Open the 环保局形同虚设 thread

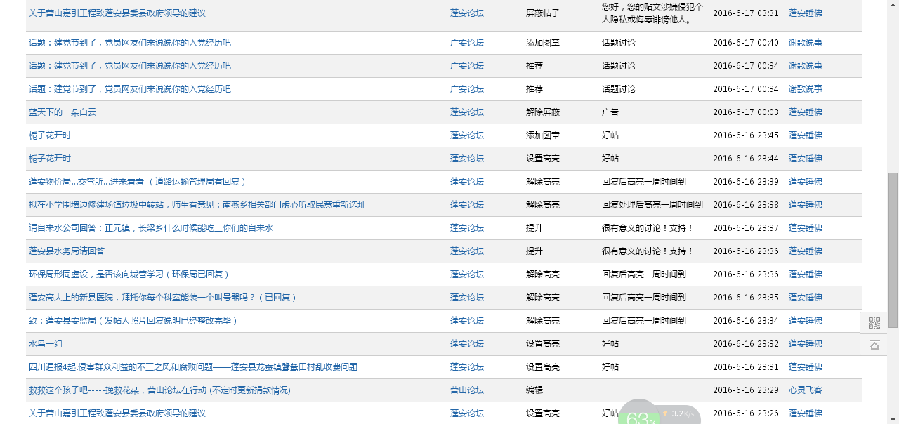point(129,274)
